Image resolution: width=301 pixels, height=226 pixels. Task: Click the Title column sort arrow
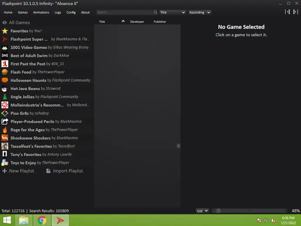123,21
